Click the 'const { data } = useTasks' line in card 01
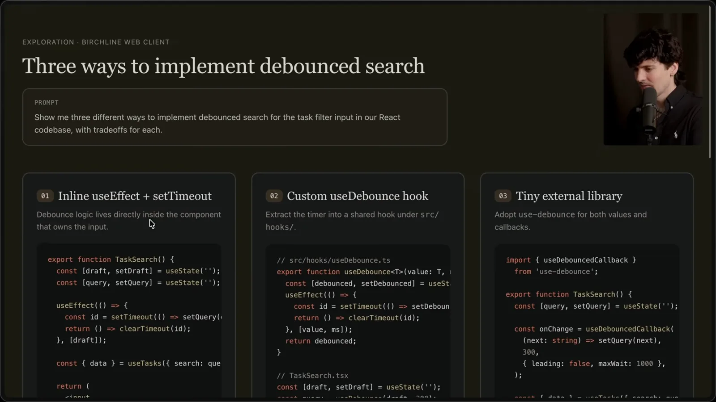Screen dimensions: 716x402 coord(138,363)
